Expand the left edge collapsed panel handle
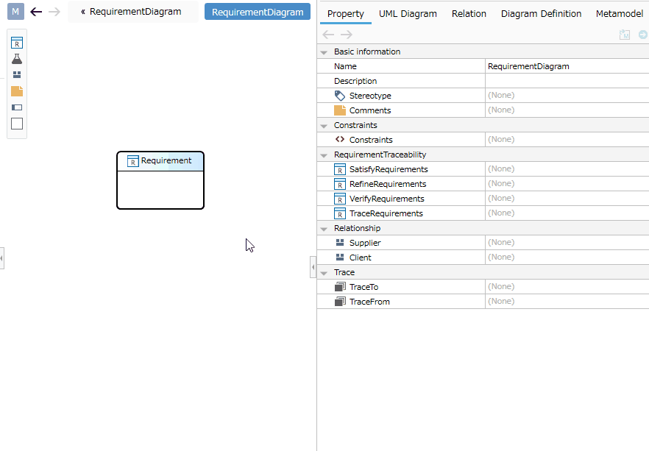This screenshot has height=451, width=649. 1,258
